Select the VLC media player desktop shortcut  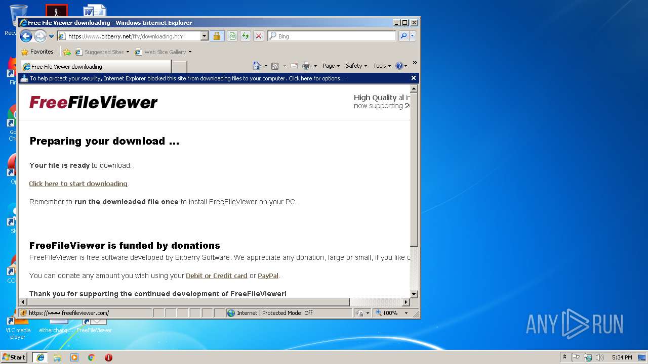click(x=18, y=329)
